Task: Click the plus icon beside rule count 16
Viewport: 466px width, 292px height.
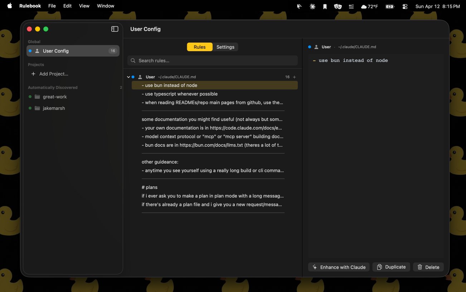Action: 295,77
